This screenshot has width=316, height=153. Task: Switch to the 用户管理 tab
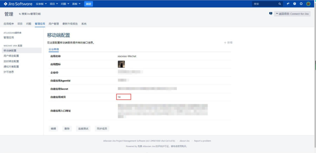click(54, 24)
